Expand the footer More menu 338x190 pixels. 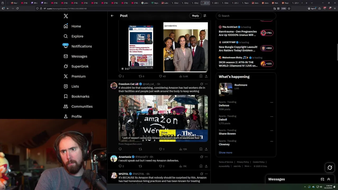pyautogui.click(x=248, y=166)
